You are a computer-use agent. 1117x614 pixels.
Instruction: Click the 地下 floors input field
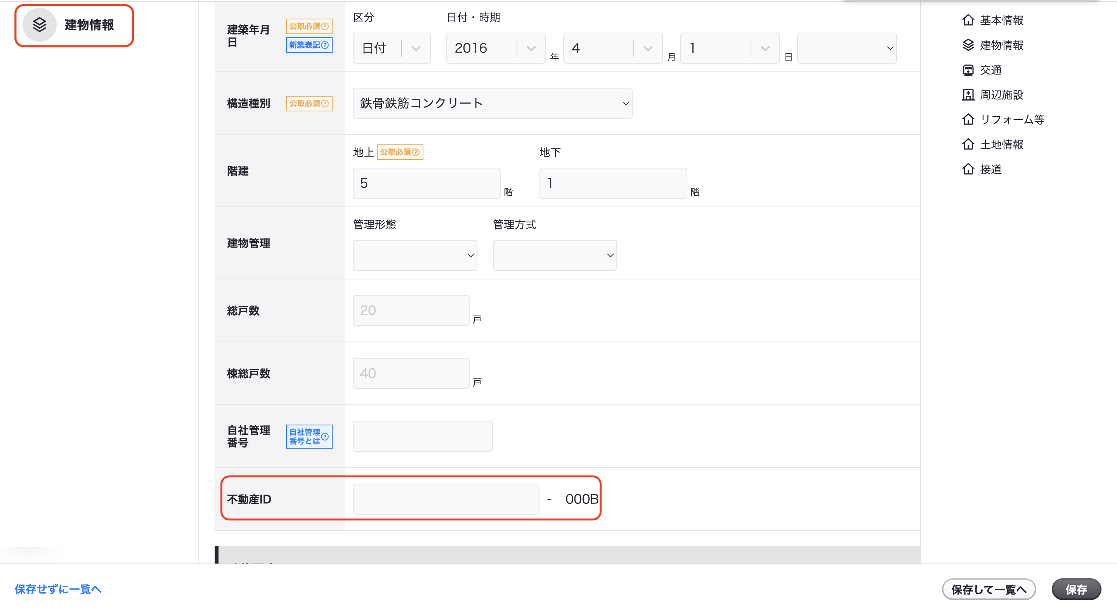click(613, 184)
